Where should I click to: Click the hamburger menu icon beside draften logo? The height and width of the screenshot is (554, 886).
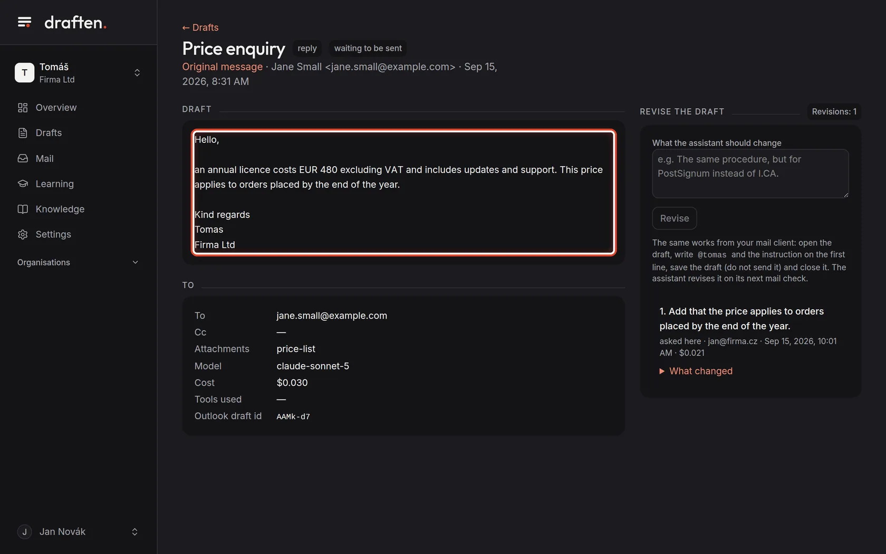tap(24, 22)
